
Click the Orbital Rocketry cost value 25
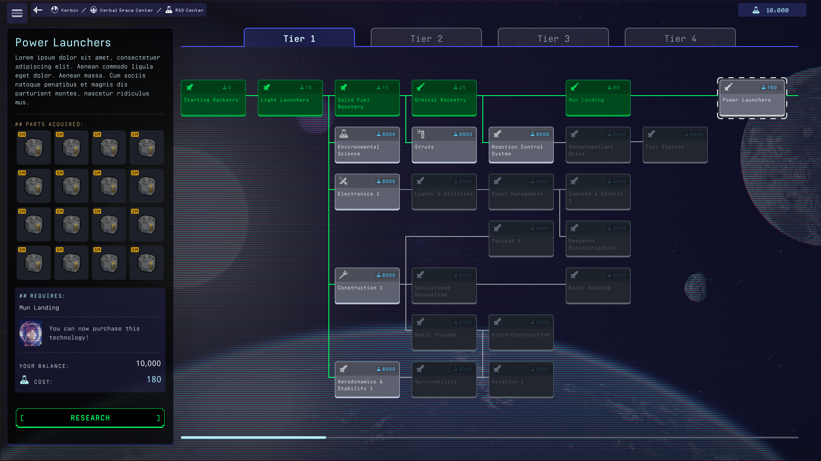coord(462,88)
